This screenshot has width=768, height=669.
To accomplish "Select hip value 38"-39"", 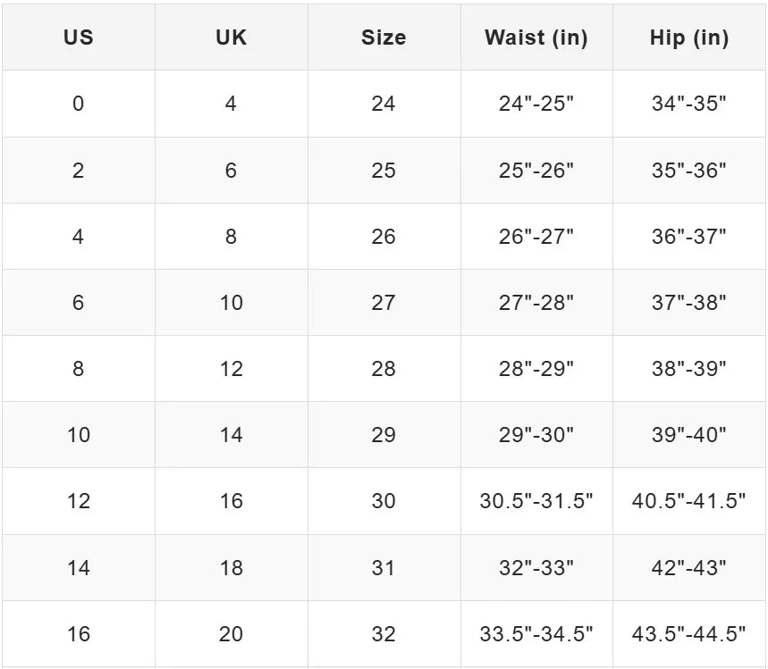I will 689,368.
